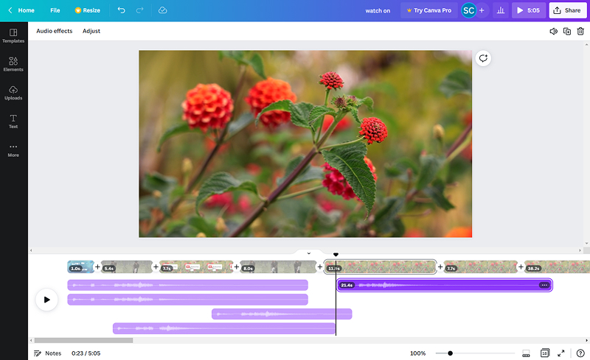Open the More options in sidebar
Viewport: 590px width, 360px height.
pos(13,149)
